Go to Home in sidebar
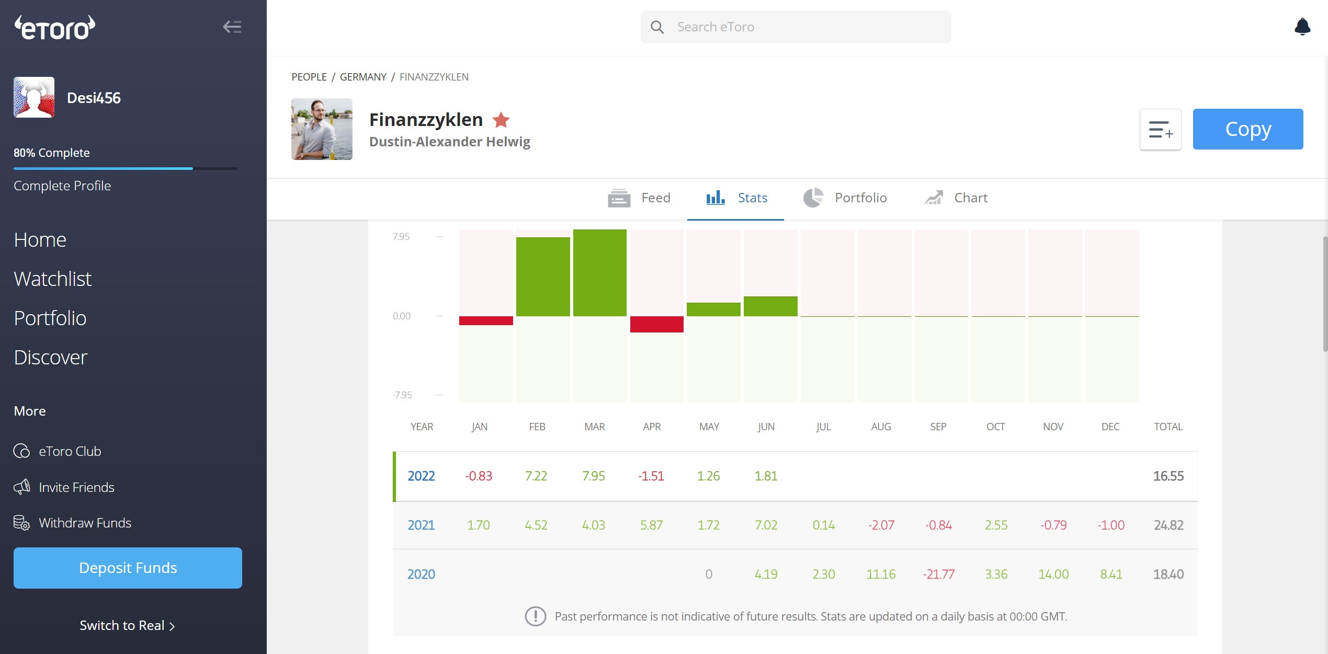This screenshot has height=654, width=1328. coord(40,240)
